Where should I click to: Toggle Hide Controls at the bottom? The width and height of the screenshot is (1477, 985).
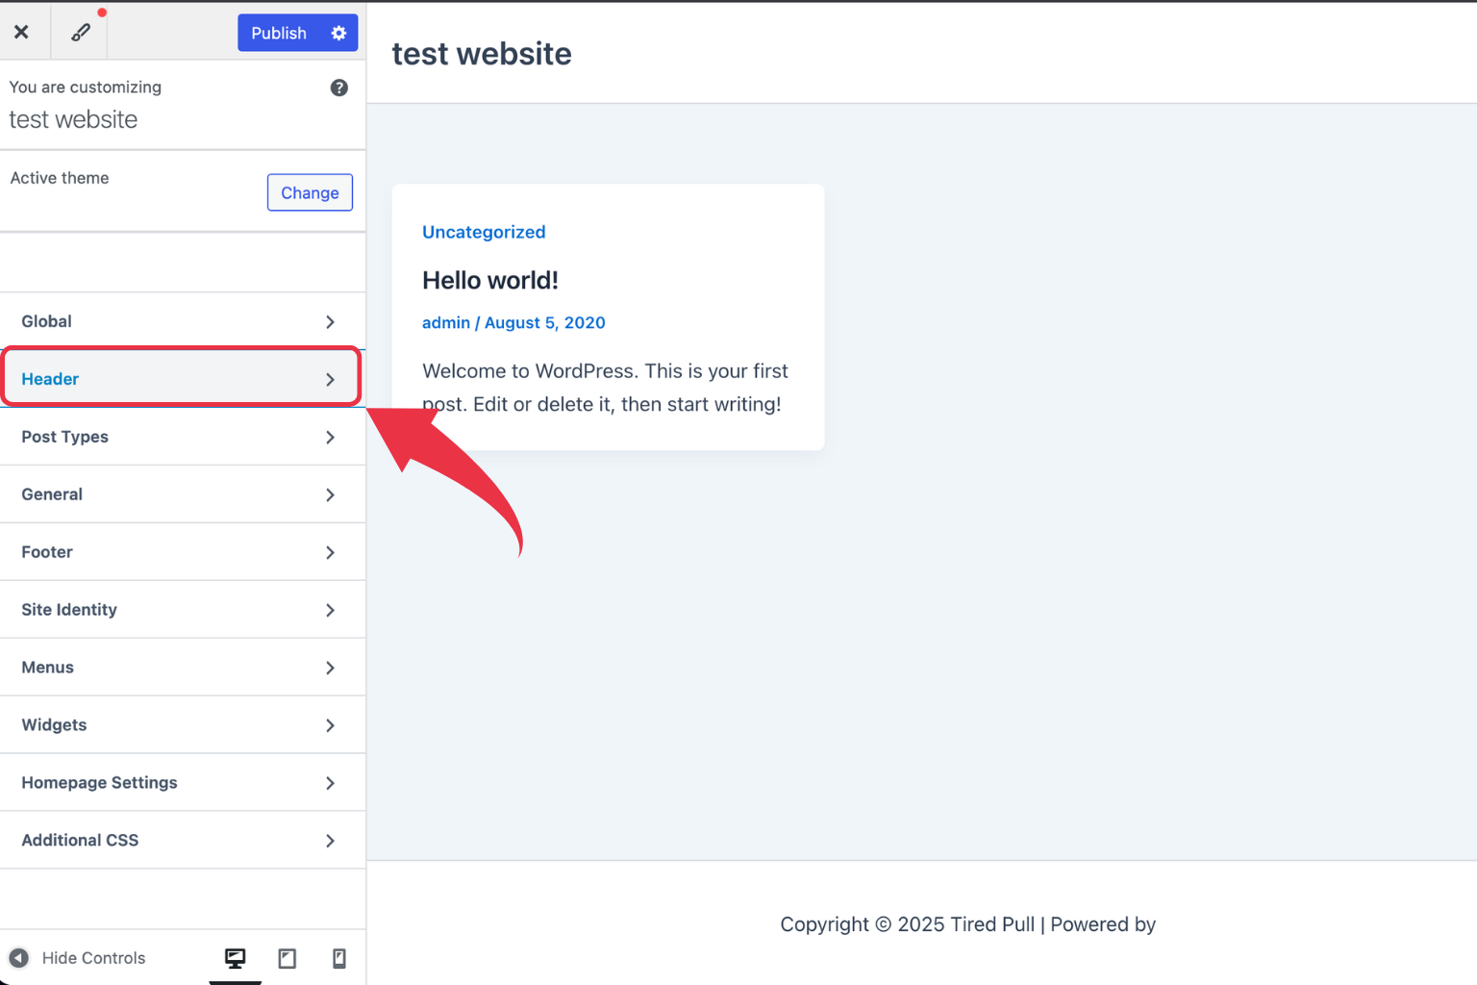coord(93,958)
